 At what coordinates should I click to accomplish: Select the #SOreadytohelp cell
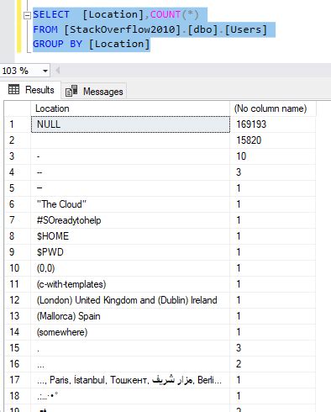pos(130,220)
